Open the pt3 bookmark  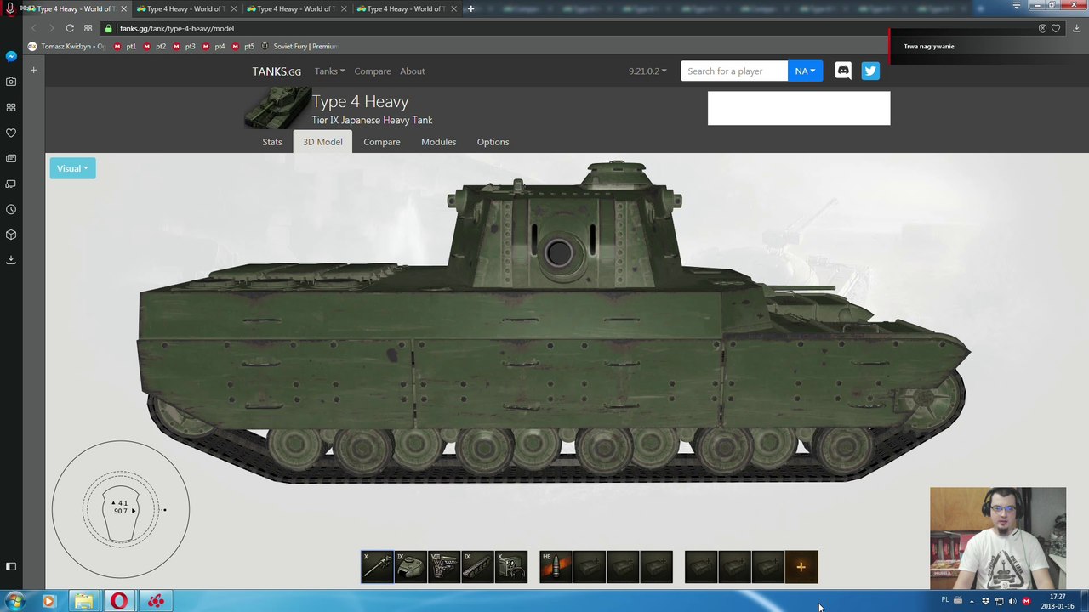coord(185,47)
